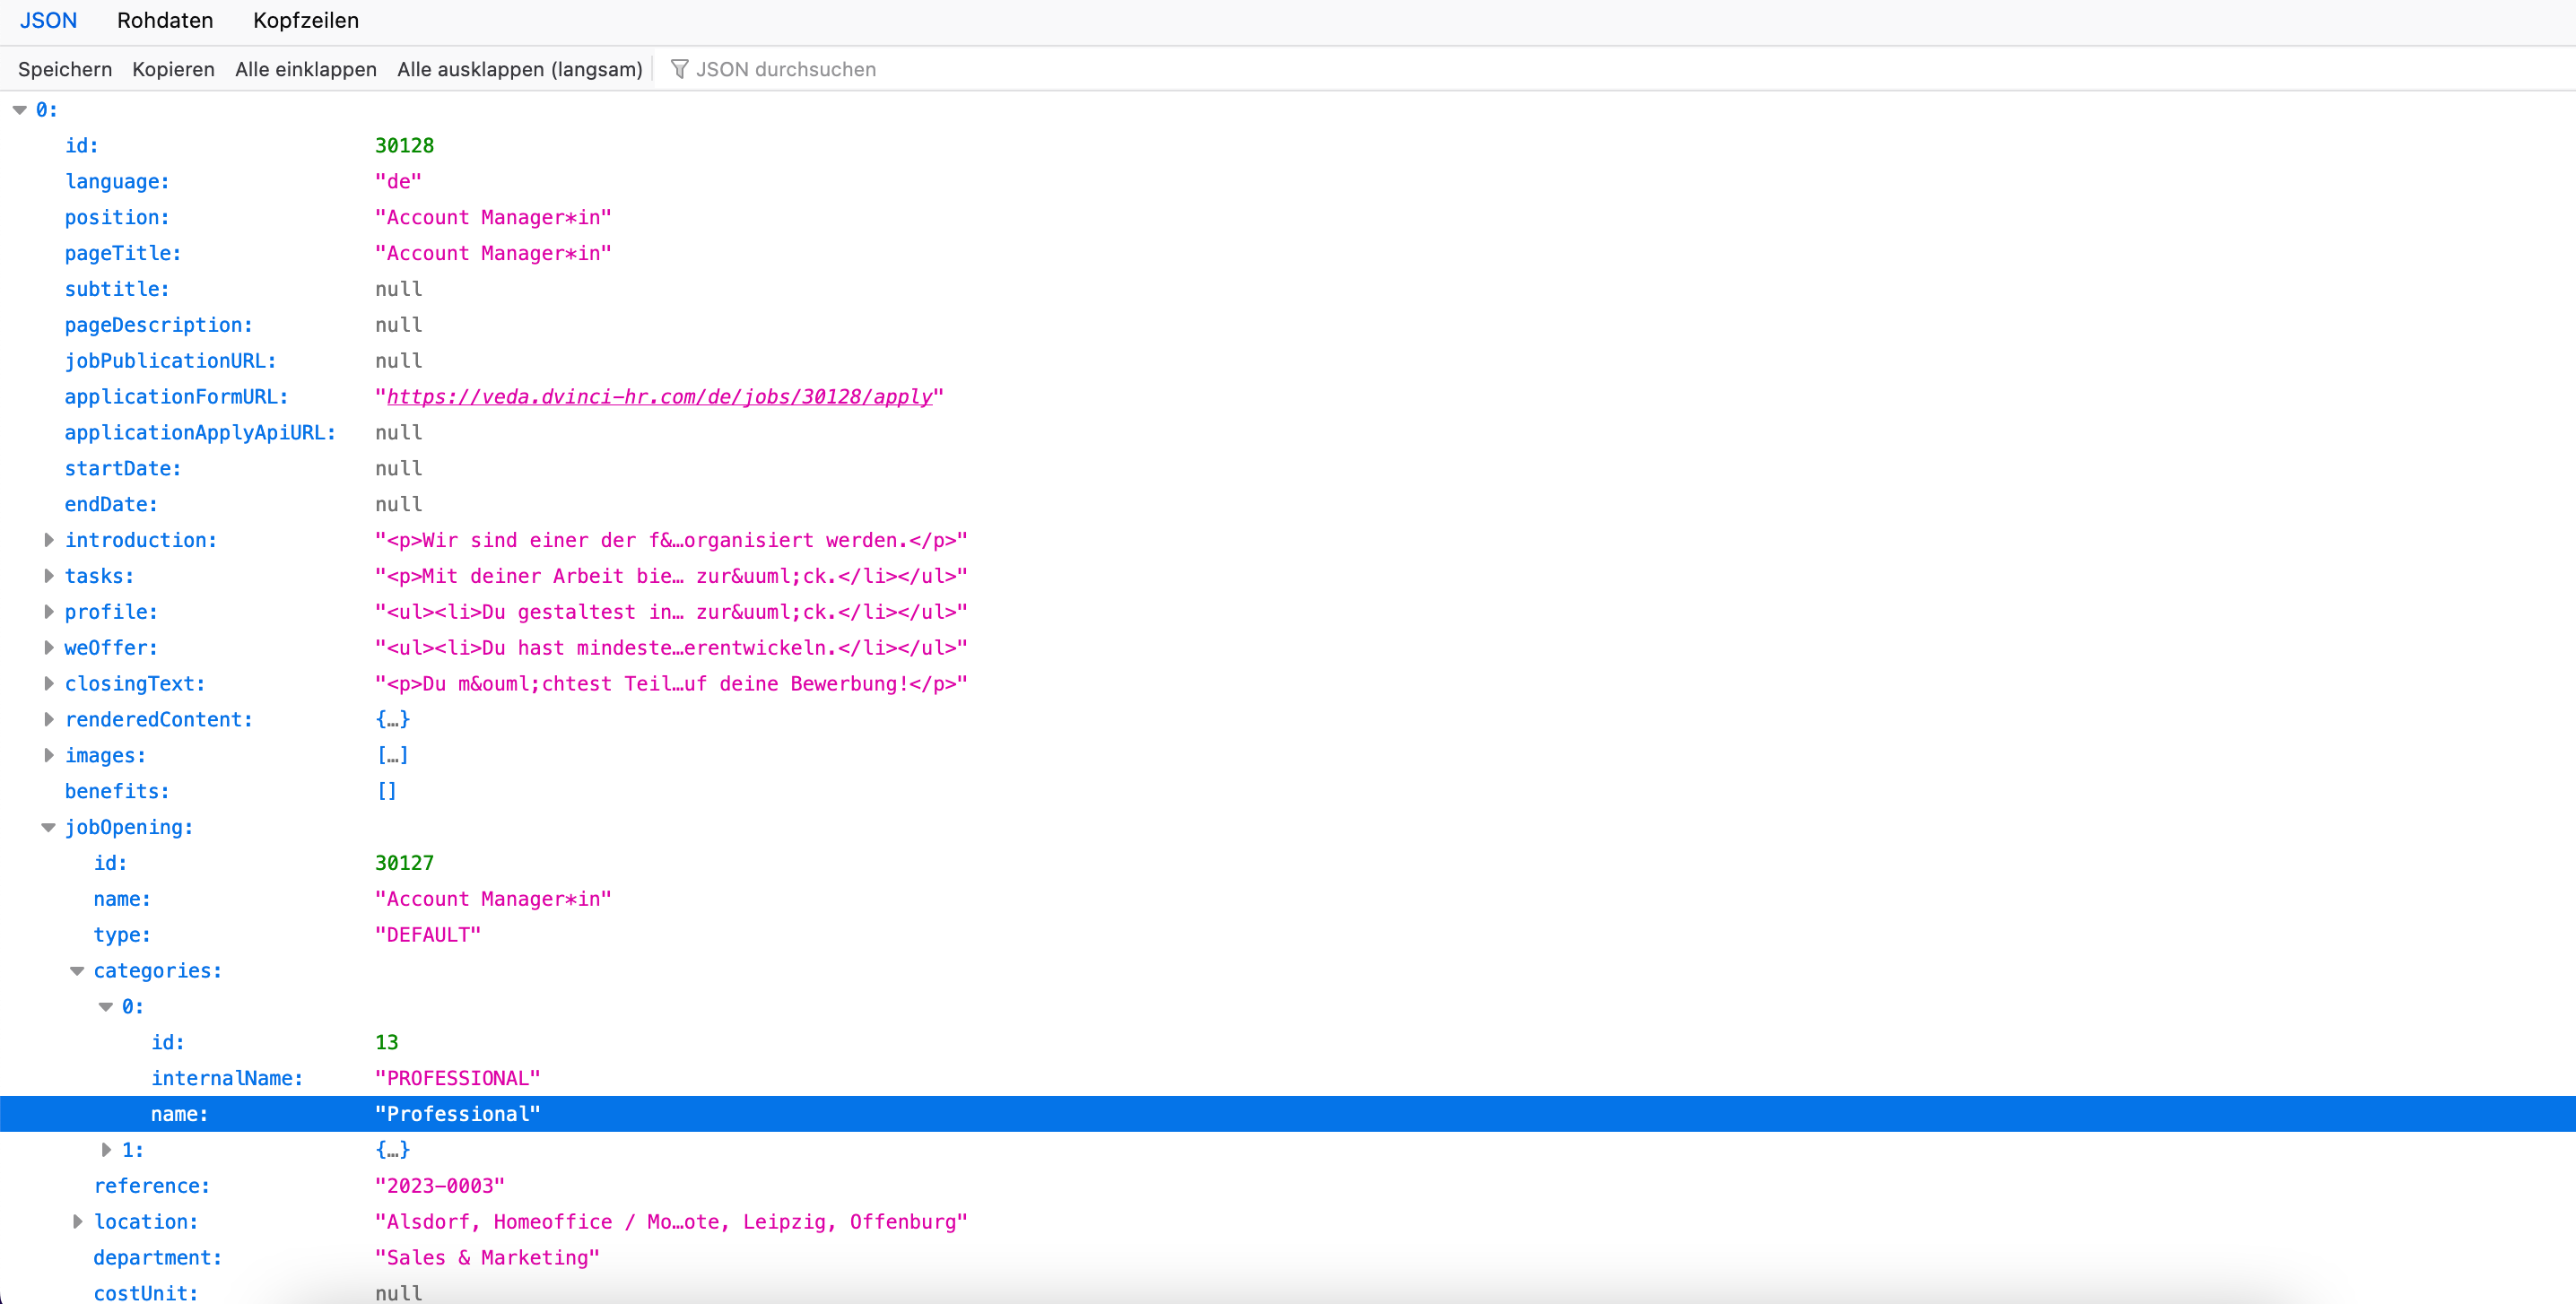Expand the introduction entry

[x=48, y=540]
